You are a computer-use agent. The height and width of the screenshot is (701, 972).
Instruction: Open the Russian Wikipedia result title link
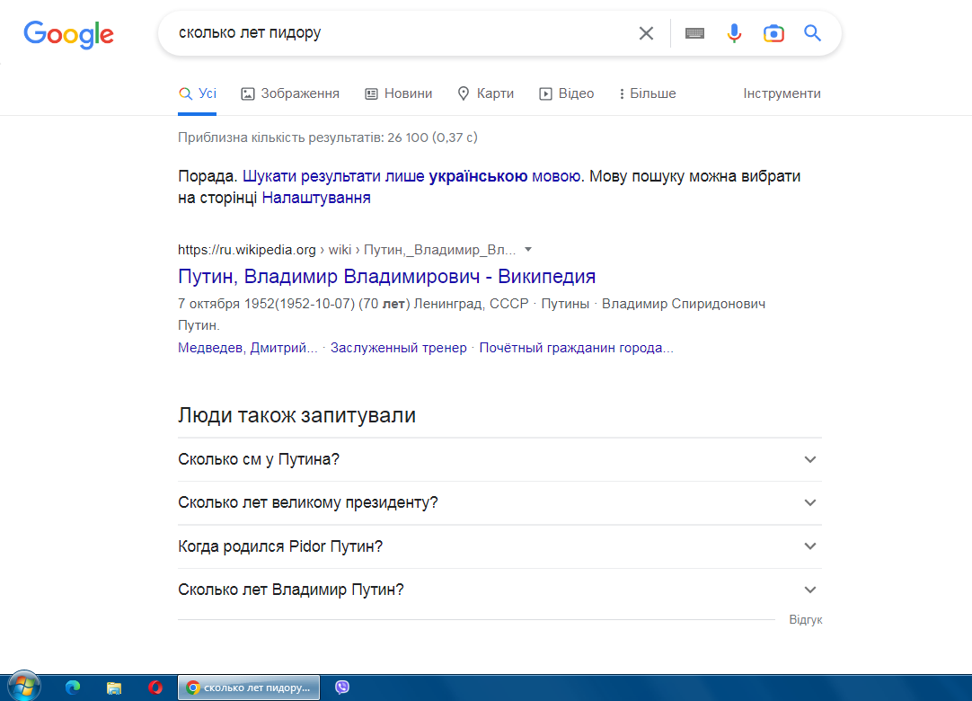[386, 276]
